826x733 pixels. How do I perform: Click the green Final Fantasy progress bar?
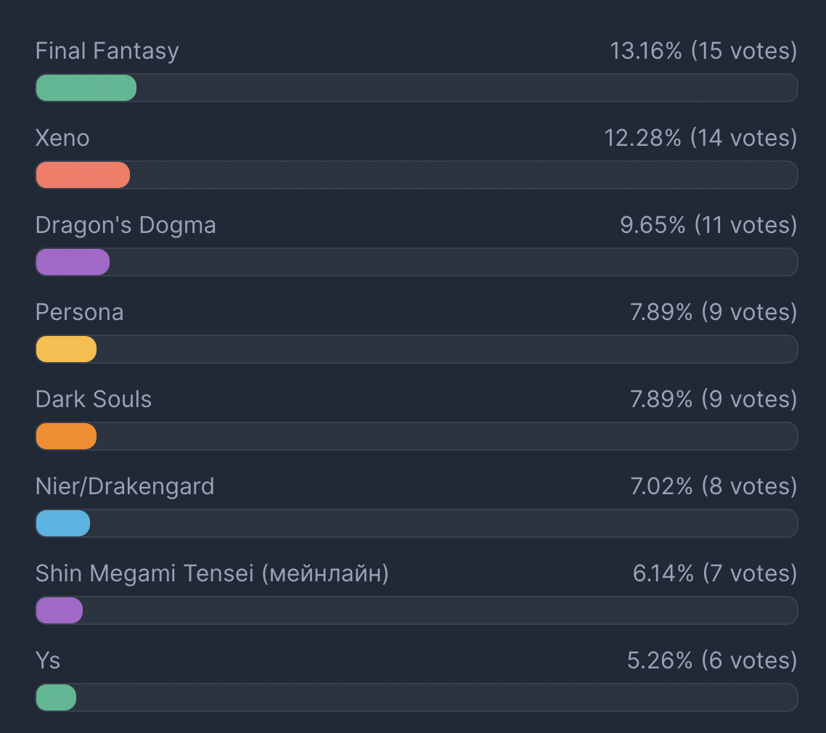click(x=86, y=88)
